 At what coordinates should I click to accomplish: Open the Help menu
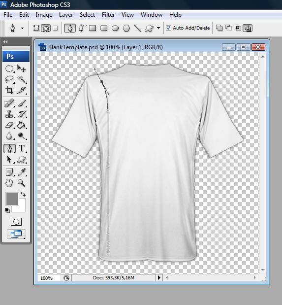pos(175,15)
